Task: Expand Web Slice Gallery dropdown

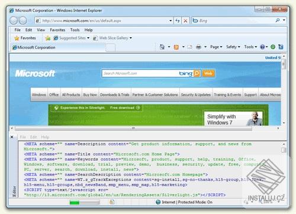Action: pyautogui.click(x=131, y=38)
